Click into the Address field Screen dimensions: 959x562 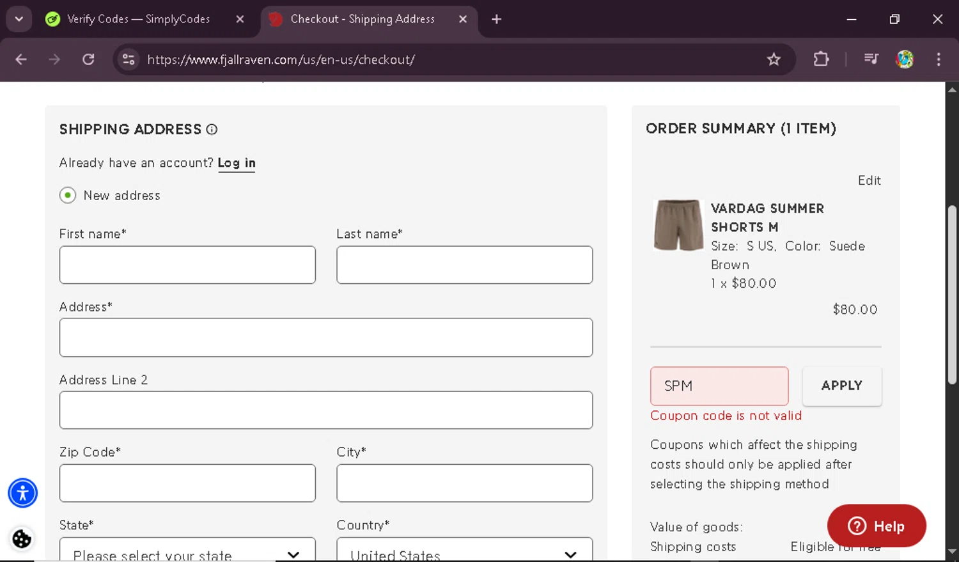coord(326,338)
